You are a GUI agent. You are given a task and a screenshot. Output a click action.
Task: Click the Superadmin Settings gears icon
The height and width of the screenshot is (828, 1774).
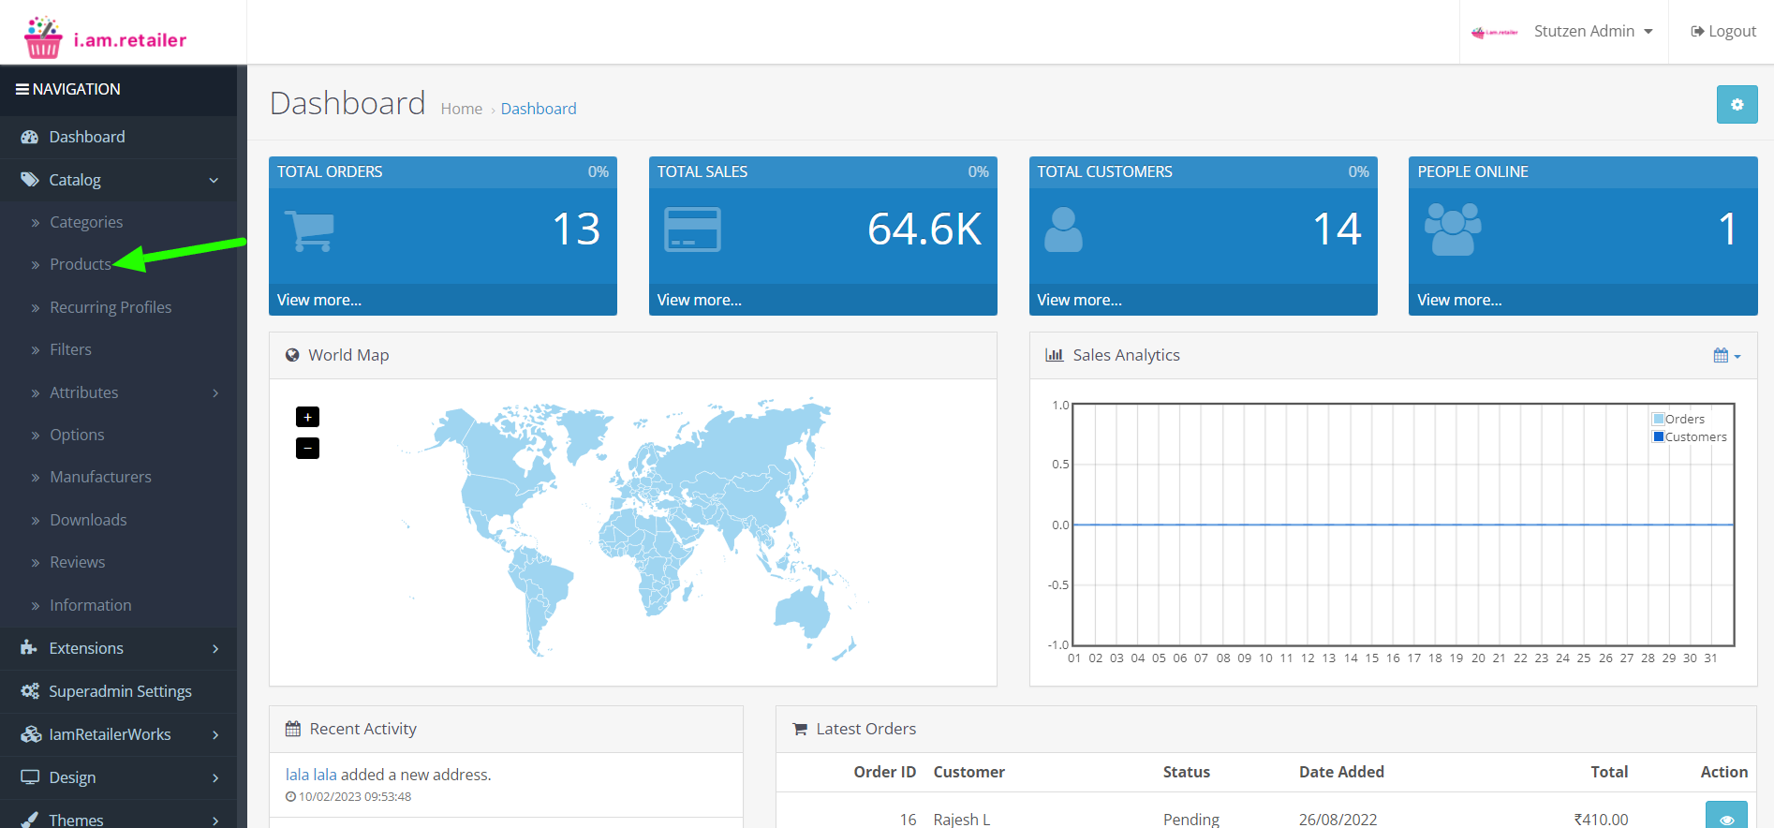[30, 691]
